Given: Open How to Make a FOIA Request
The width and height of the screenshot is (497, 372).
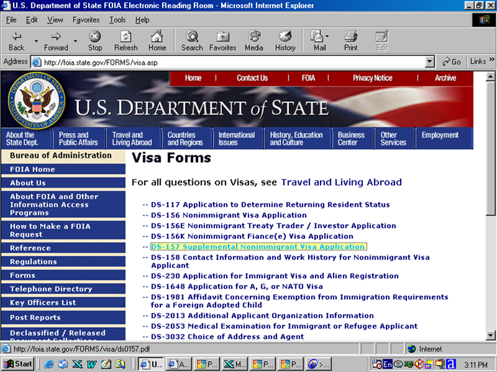Looking at the screenshot, I should [63, 230].
